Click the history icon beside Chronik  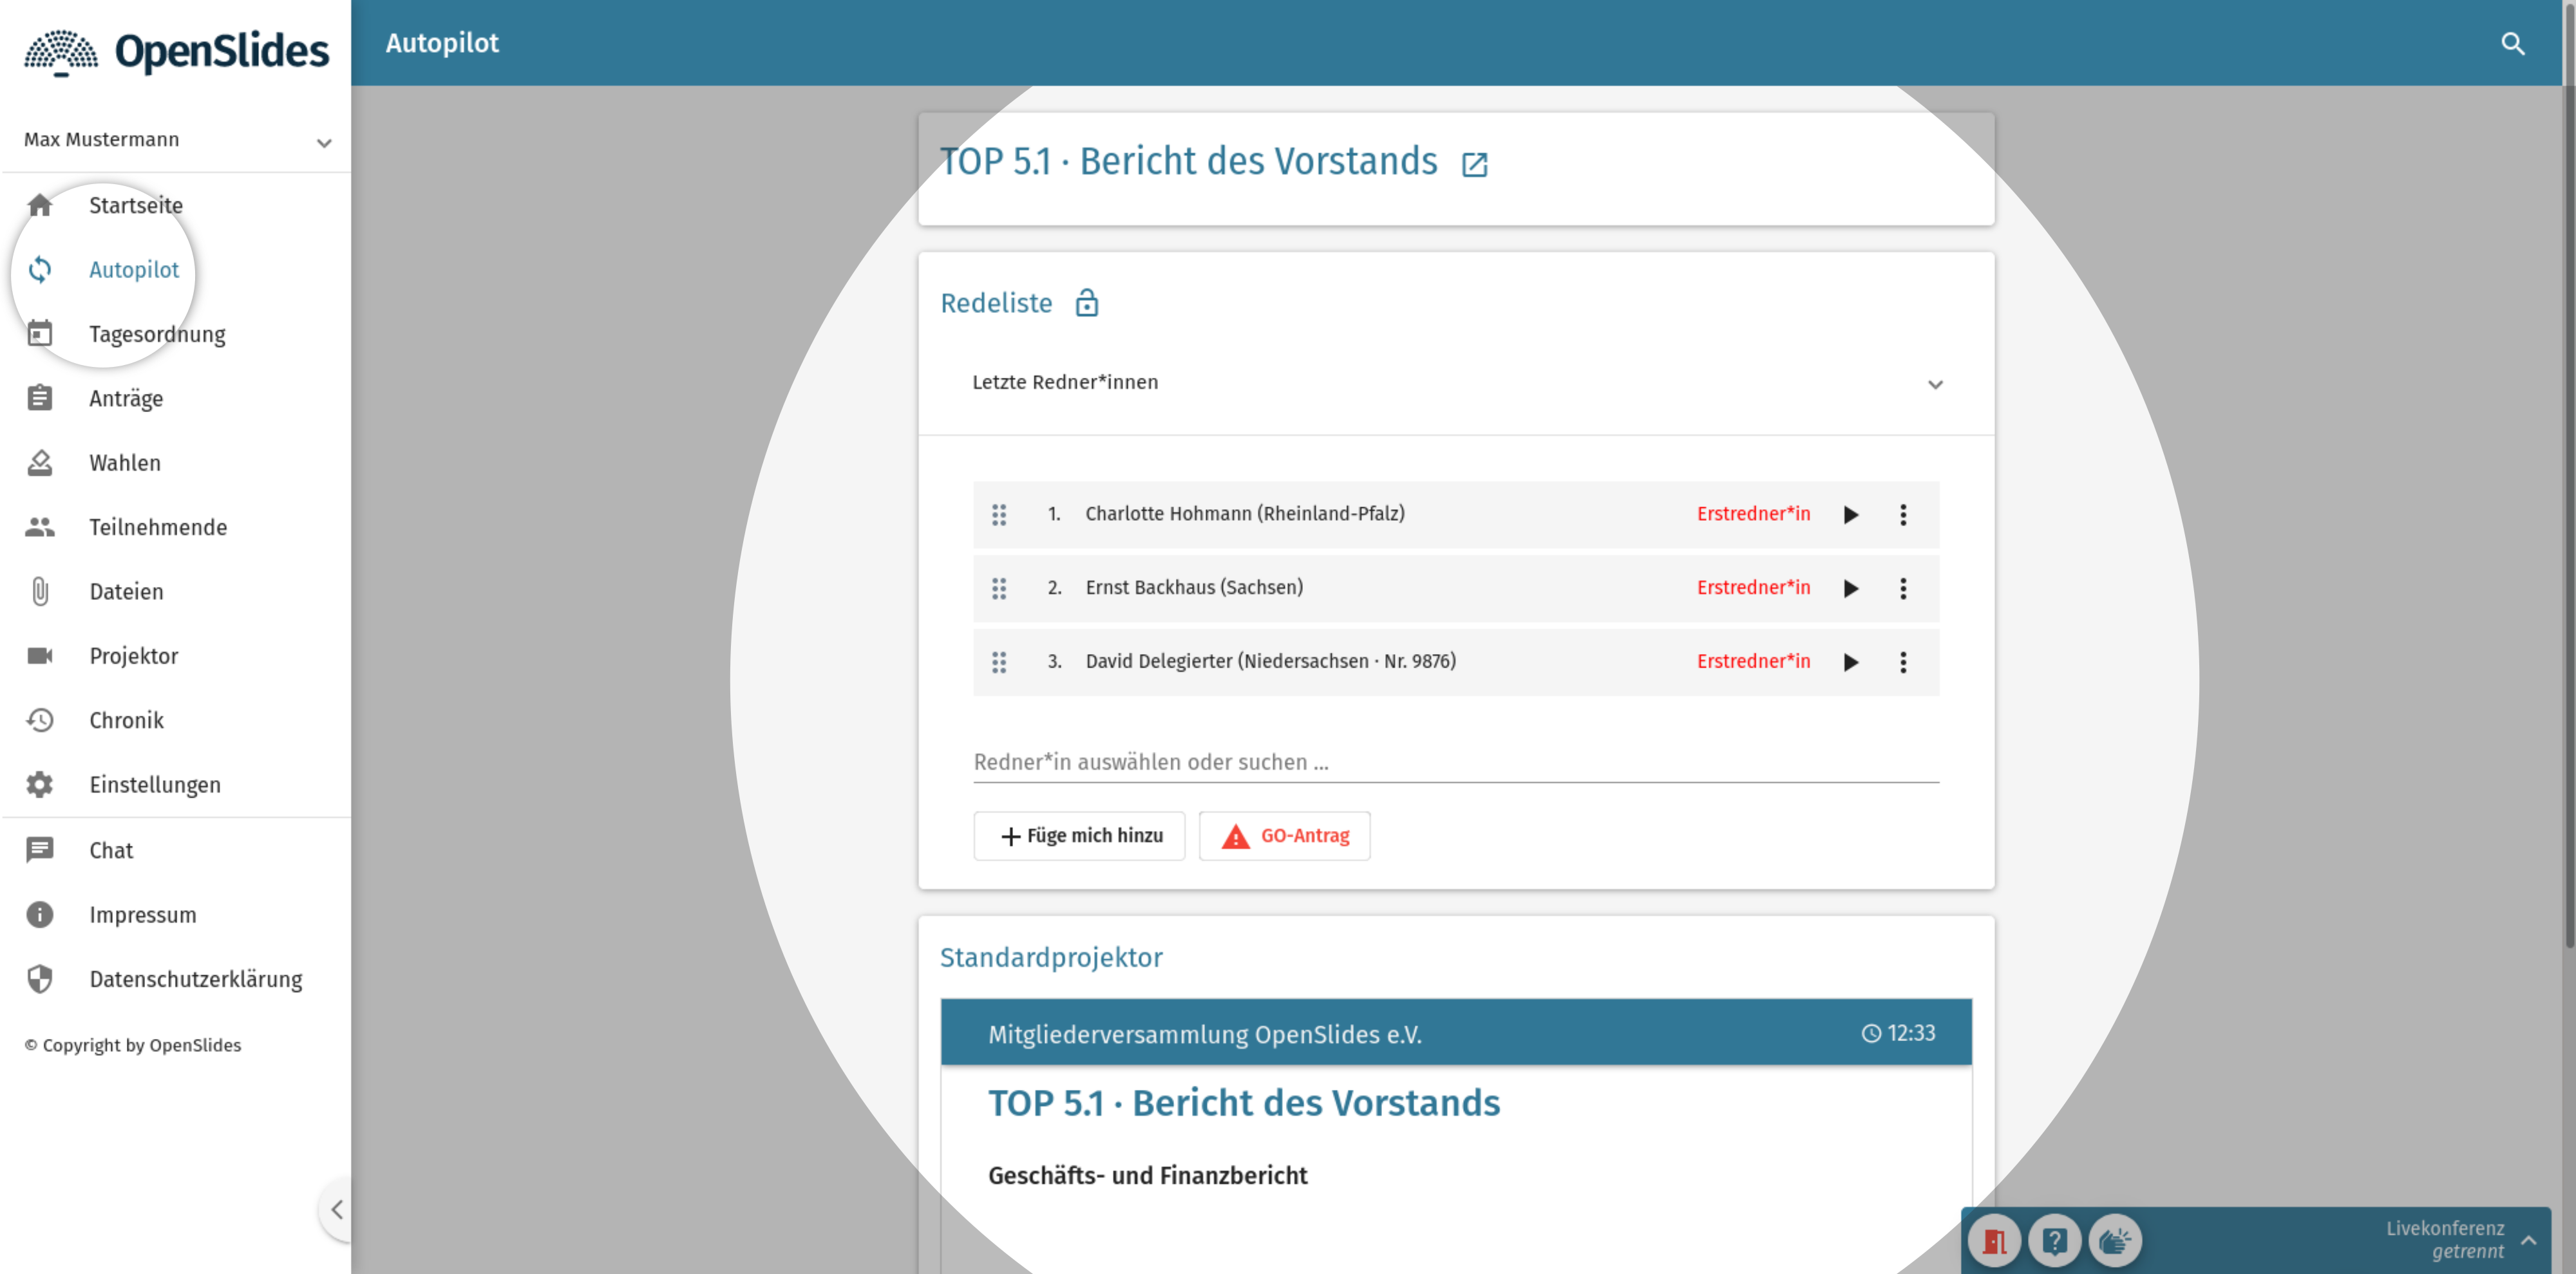tap(40, 721)
